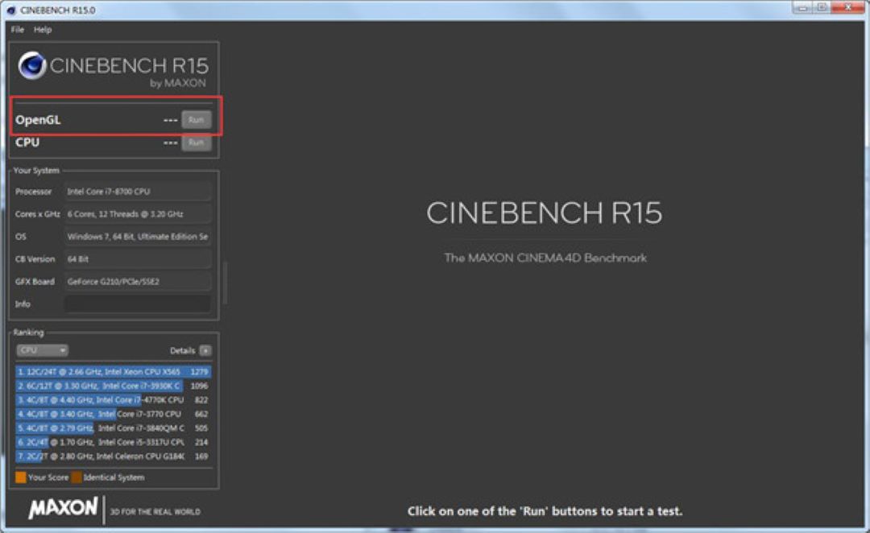The width and height of the screenshot is (870, 533).
Task: Click the empty Info field
Action: (x=137, y=304)
